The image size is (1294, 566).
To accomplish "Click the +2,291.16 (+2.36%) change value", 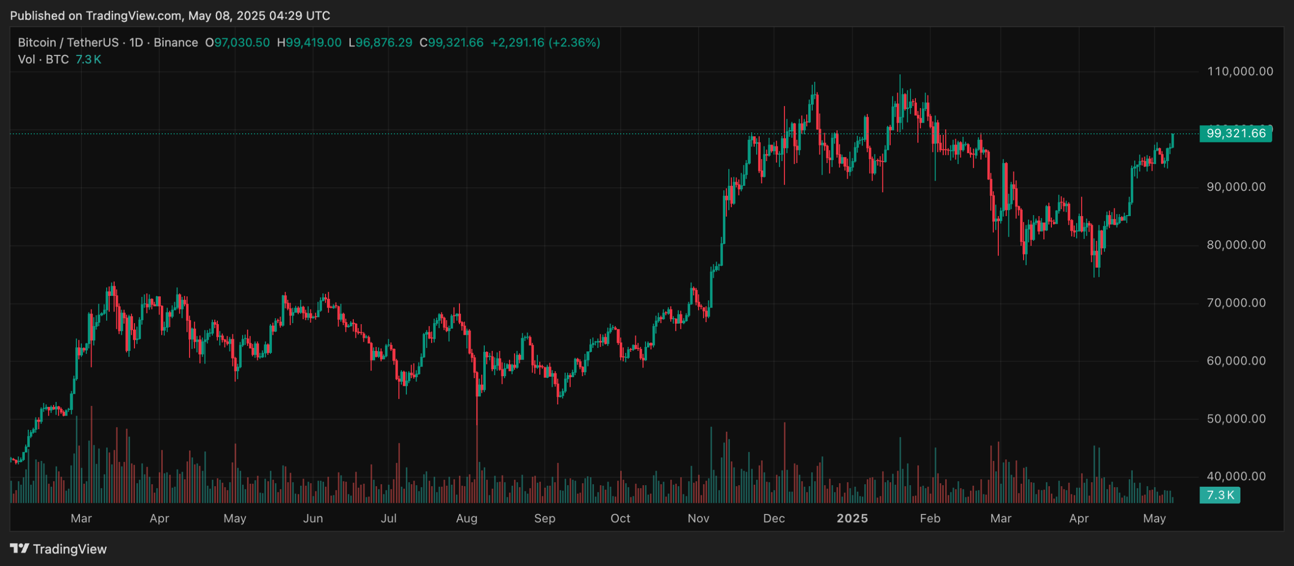I will [545, 42].
